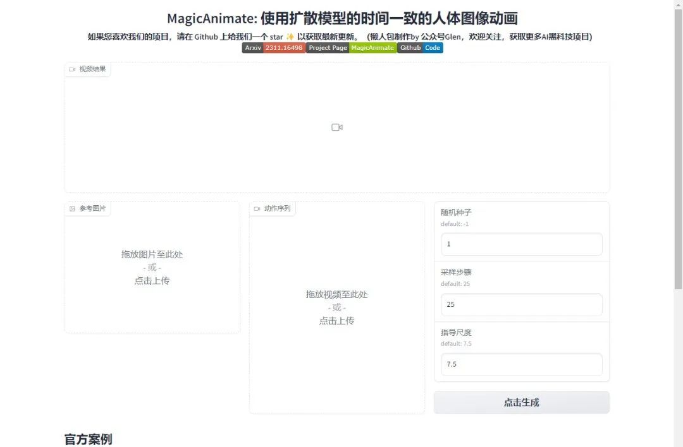Click the 动作序列 video upload area
Image resolution: width=683 pixels, height=447 pixels.
coord(336,308)
